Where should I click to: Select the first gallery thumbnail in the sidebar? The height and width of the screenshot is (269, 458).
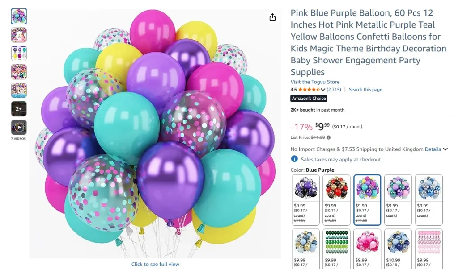pyautogui.click(x=18, y=16)
